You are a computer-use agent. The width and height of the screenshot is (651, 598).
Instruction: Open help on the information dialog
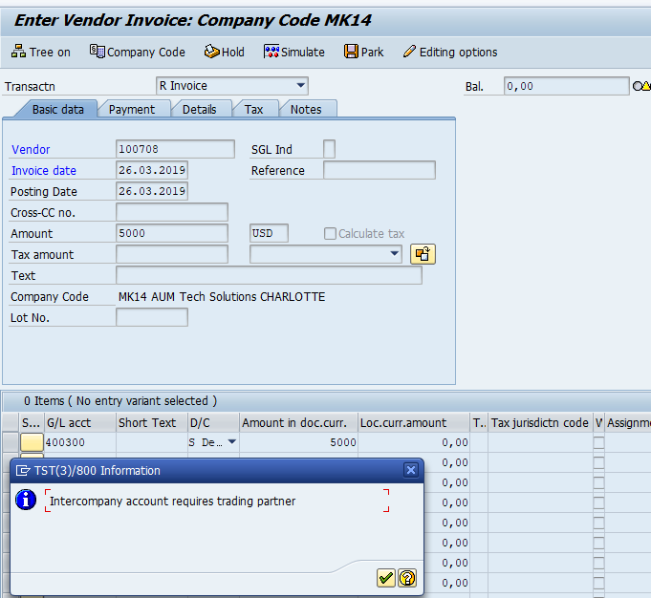(x=407, y=577)
